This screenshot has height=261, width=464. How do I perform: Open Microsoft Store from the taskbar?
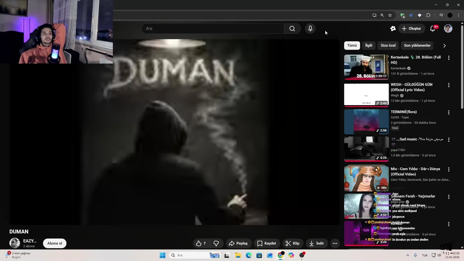pos(259,255)
